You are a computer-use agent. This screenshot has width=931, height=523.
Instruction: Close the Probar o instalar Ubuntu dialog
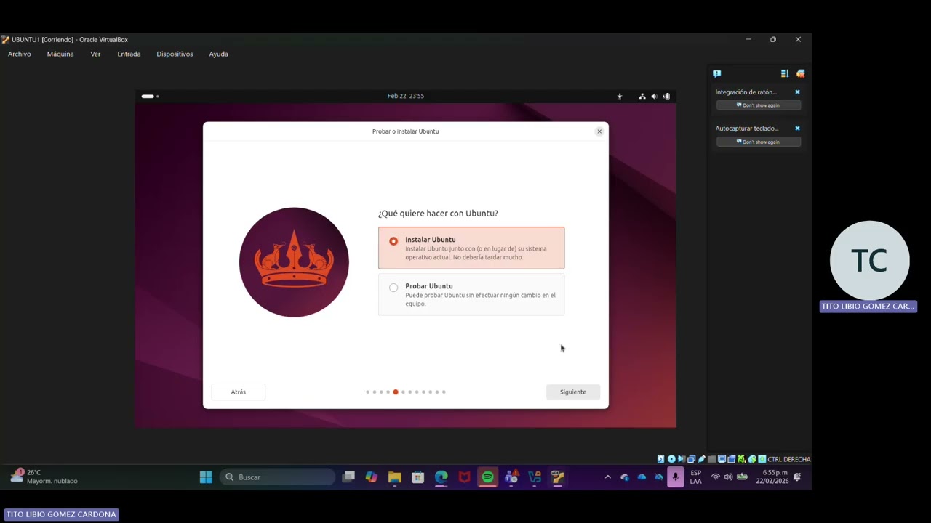[599, 131]
